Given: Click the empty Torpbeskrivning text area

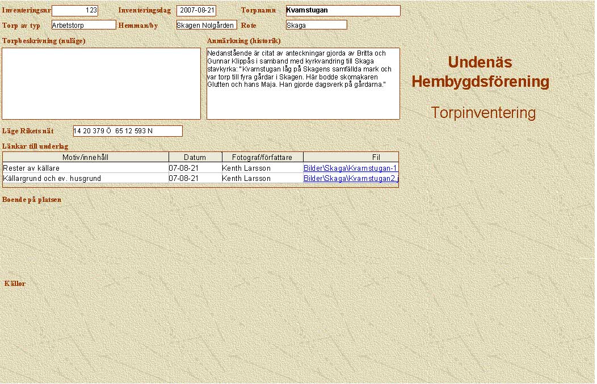Looking at the screenshot, I should pyautogui.click(x=101, y=83).
